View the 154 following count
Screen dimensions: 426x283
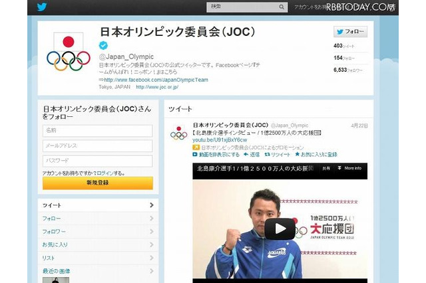pyautogui.click(x=344, y=58)
